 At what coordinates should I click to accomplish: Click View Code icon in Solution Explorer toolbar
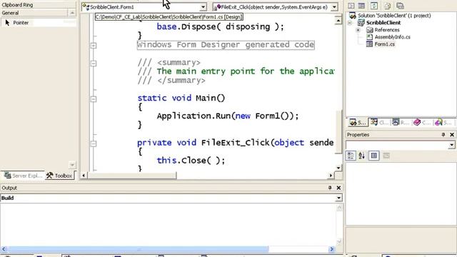[x=351, y=6]
